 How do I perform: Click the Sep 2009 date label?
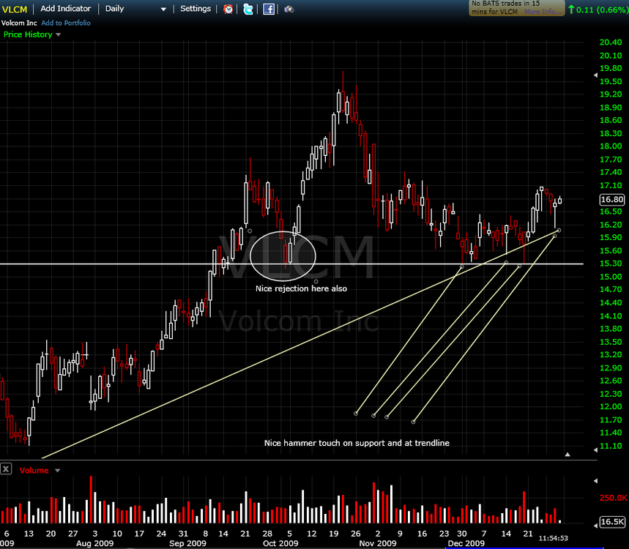tap(187, 543)
